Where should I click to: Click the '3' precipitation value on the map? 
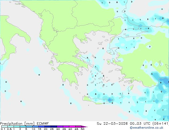click(160, 83)
